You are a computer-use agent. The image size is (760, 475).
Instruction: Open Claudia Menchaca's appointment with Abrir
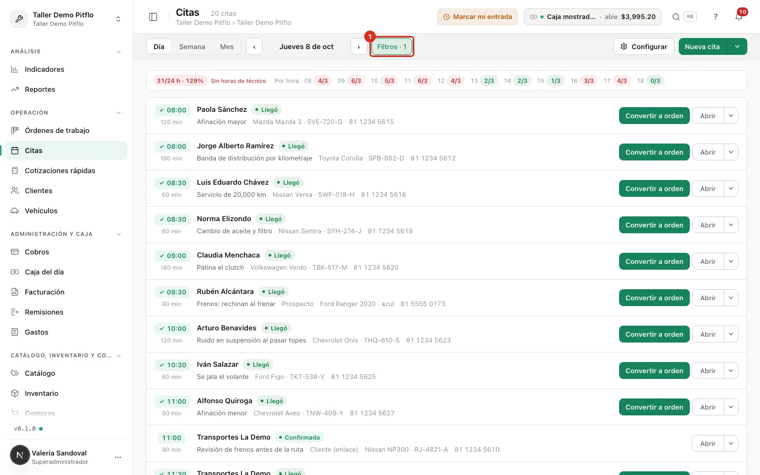(x=708, y=261)
